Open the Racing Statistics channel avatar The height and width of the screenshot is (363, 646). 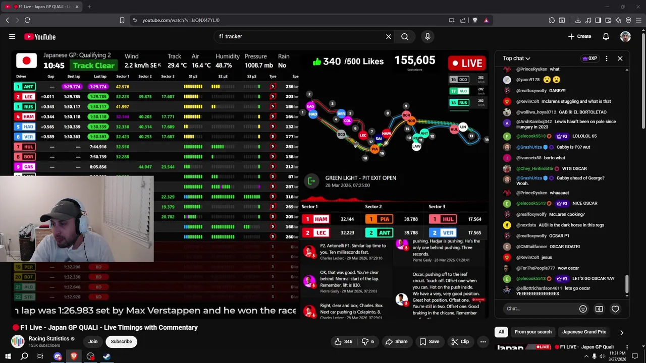point(18,342)
